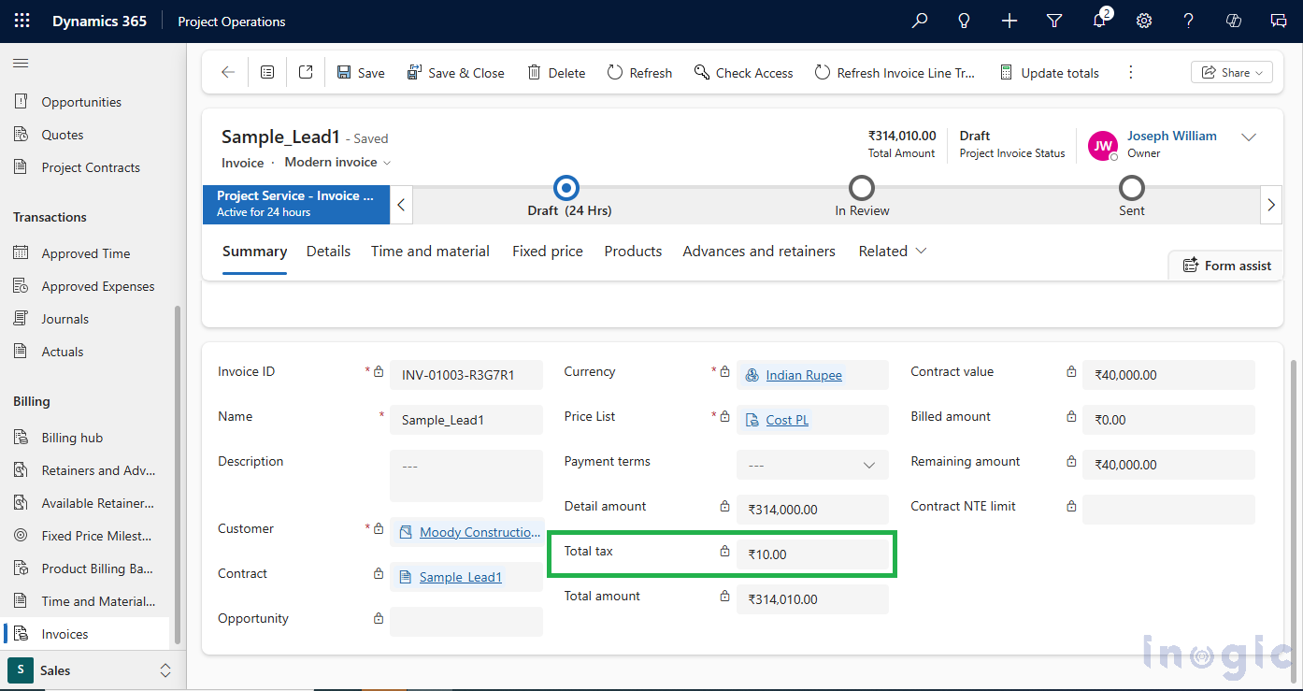Screen dimensions: 1303x691
Task: Click the Settings gear icon
Action: click(x=1143, y=21)
